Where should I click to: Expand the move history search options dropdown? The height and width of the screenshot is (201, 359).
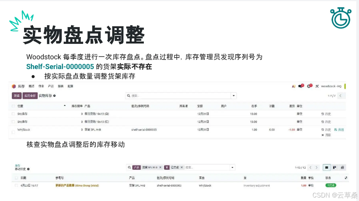[232, 167]
